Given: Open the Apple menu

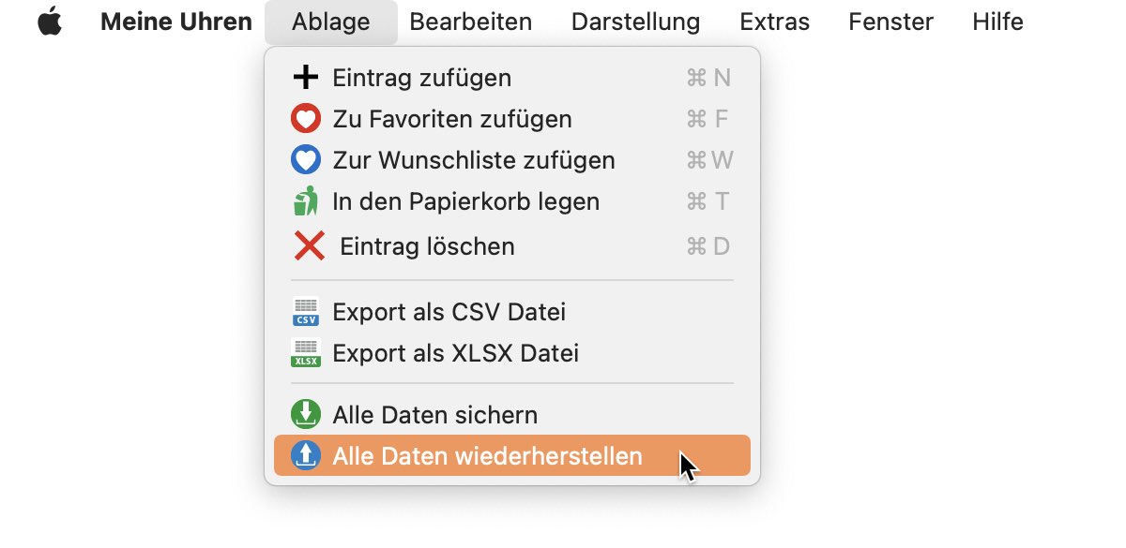Looking at the screenshot, I should pos(50,22).
